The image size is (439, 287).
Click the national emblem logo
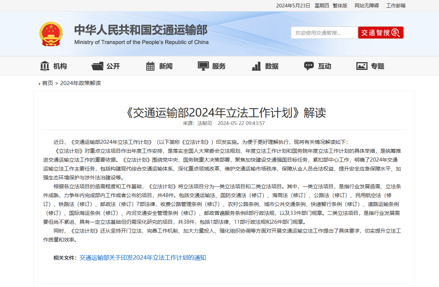pyautogui.click(x=51, y=34)
